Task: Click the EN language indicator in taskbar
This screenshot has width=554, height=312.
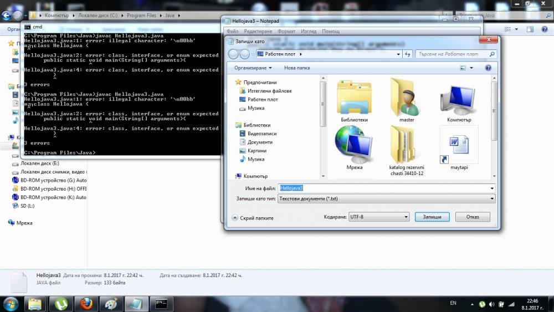Action: pyautogui.click(x=453, y=303)
